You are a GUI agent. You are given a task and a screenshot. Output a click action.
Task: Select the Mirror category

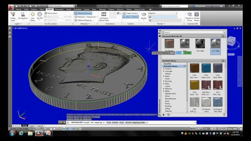(167, 96)
